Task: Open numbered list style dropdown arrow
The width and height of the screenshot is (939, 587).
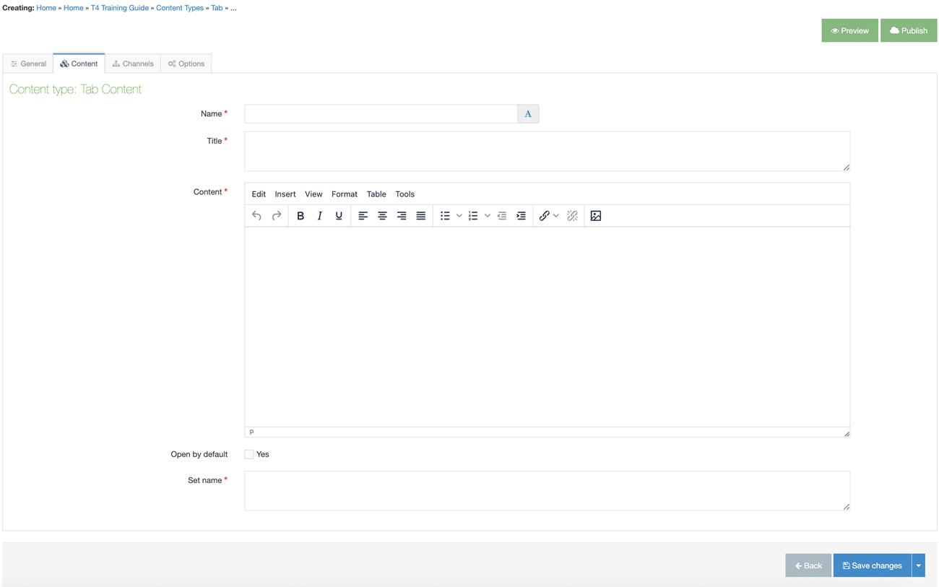Action: pyautogui.click(x=488, y=216)
